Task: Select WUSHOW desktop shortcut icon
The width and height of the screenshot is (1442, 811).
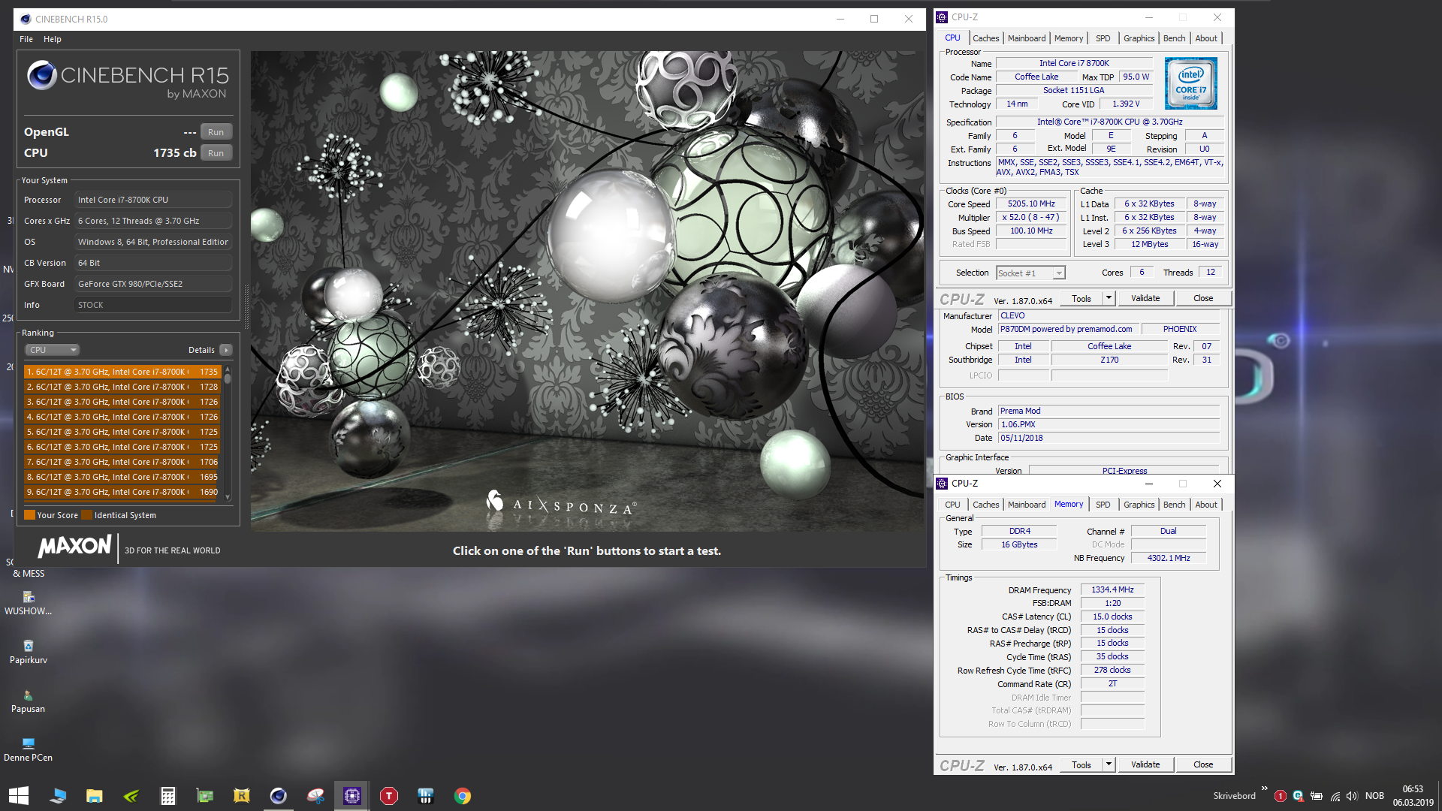Action: pos(28,602)
